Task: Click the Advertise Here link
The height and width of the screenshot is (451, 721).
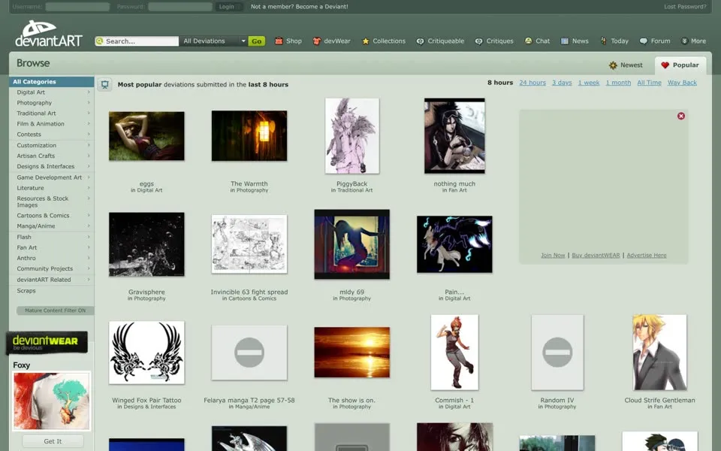Action: tap(647, 256)
